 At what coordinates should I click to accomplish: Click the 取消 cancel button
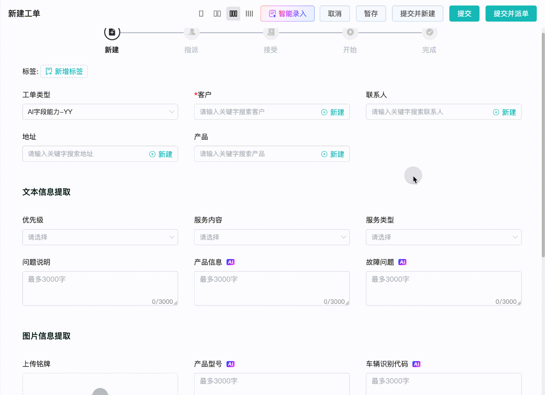[x=335, y=14]
